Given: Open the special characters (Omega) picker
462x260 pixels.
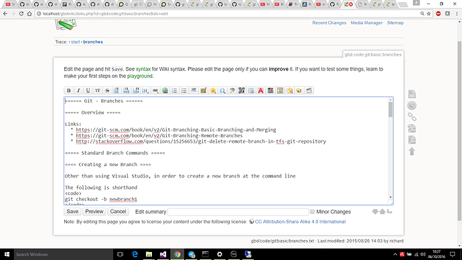Looking at the screenshot, I should pyautogui.click(x=222, y=90).
